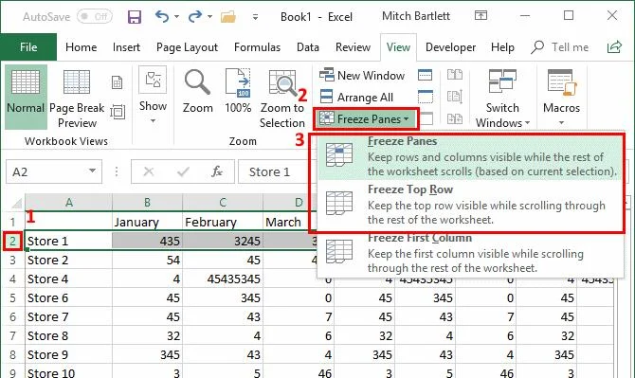
Task: Click the Hide window icon
Action: (425, 97)
